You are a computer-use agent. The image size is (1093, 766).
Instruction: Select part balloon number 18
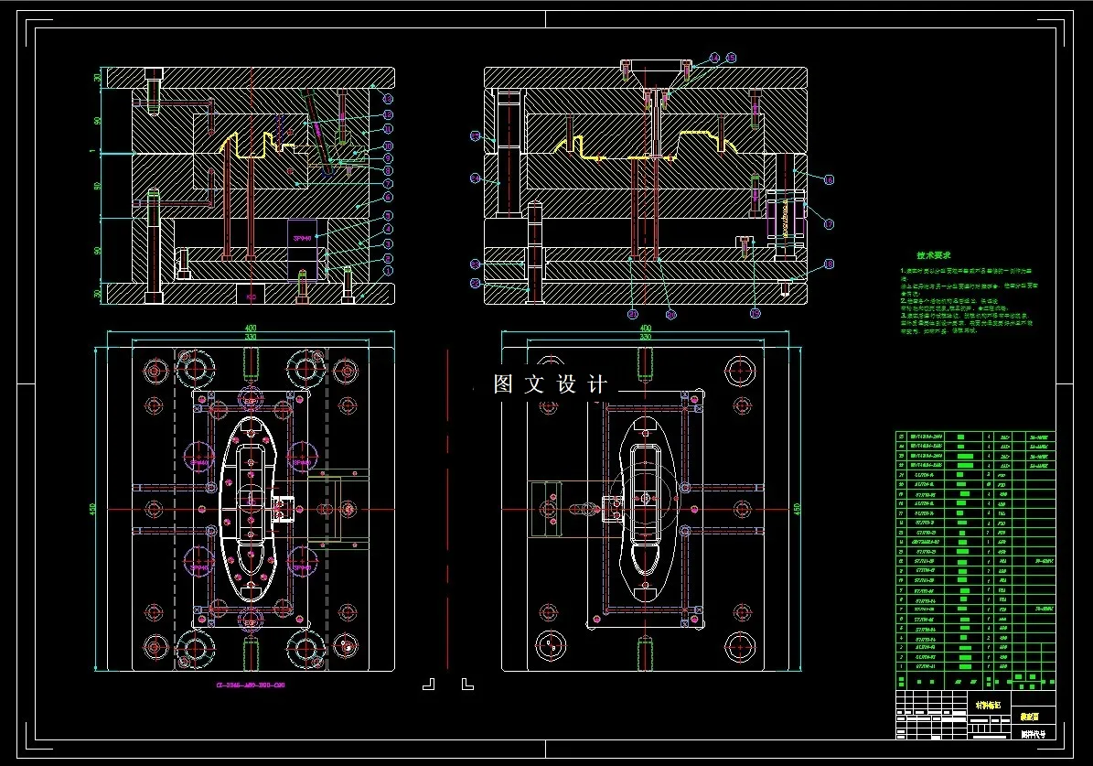click(x=828, y=264)
